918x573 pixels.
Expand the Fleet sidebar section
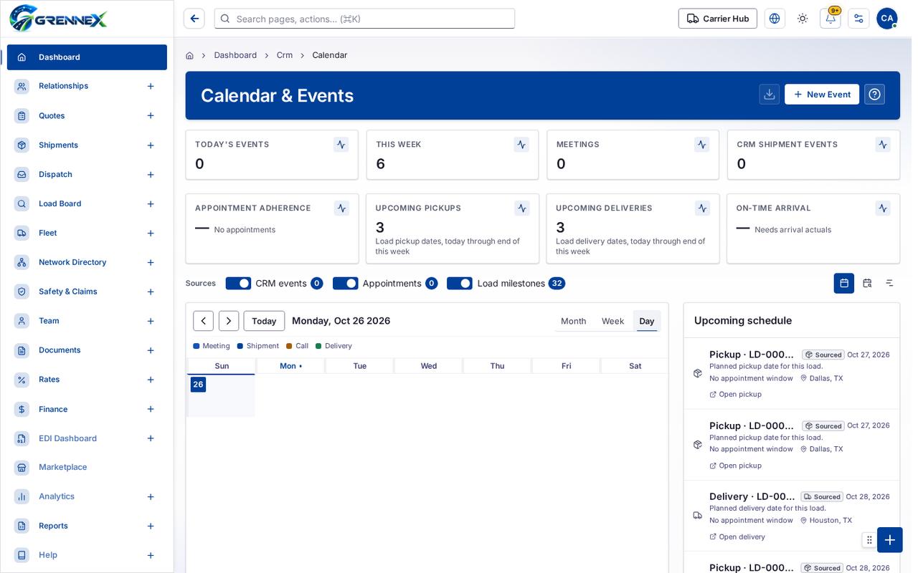[151, 233]
